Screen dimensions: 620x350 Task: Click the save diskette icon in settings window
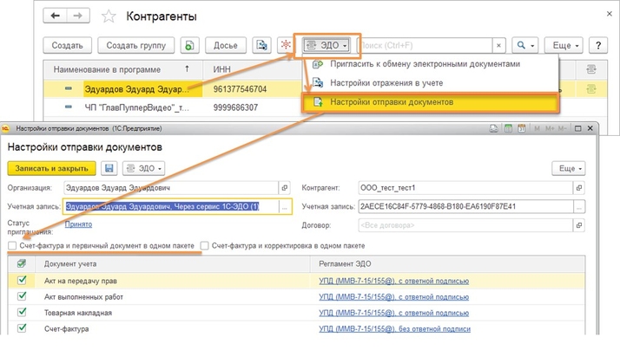coord(109,168)
